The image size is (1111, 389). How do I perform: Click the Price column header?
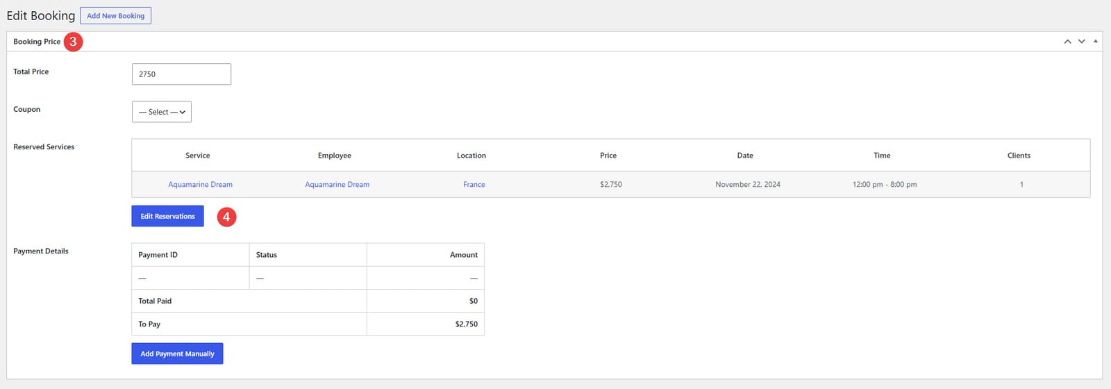click(x=608, y=156)
